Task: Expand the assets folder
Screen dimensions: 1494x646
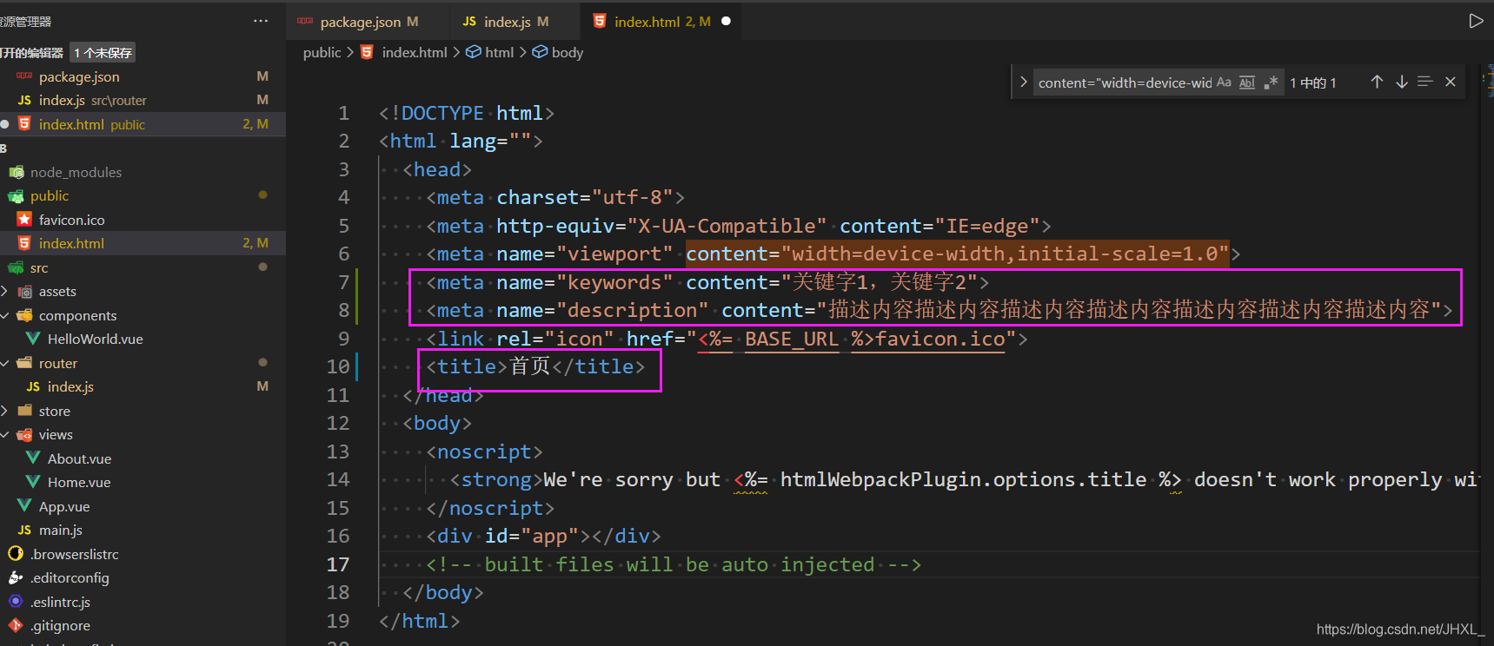Action: click(x=143, y=291)
